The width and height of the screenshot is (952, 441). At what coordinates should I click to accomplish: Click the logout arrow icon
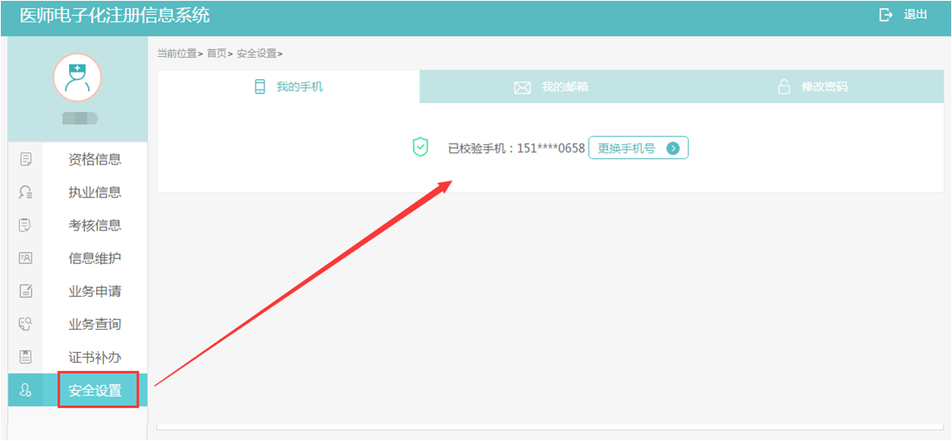tap(885, 15)
